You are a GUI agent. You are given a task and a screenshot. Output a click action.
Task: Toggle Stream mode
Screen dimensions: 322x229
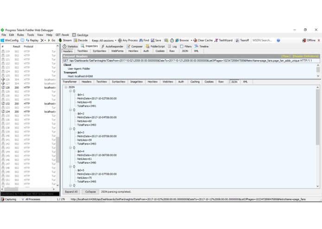point(65,40)
